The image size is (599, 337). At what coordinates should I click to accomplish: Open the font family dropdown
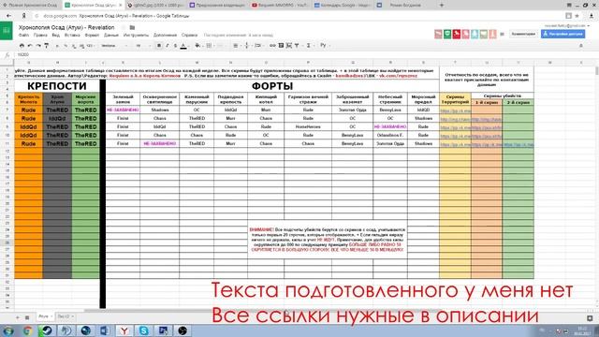click(114, 46)
